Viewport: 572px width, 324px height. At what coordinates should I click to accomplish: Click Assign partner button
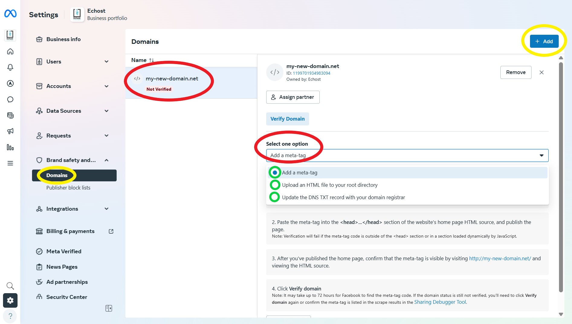[x=292, y=97]
